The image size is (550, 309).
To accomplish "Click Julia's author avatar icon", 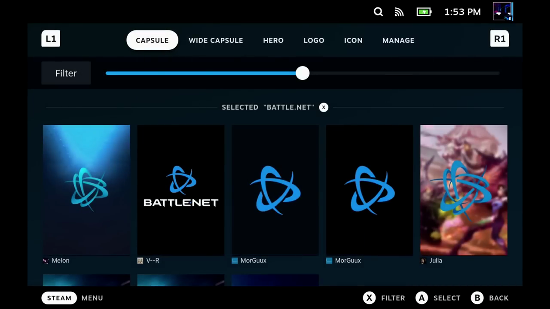I will (423, 261).
